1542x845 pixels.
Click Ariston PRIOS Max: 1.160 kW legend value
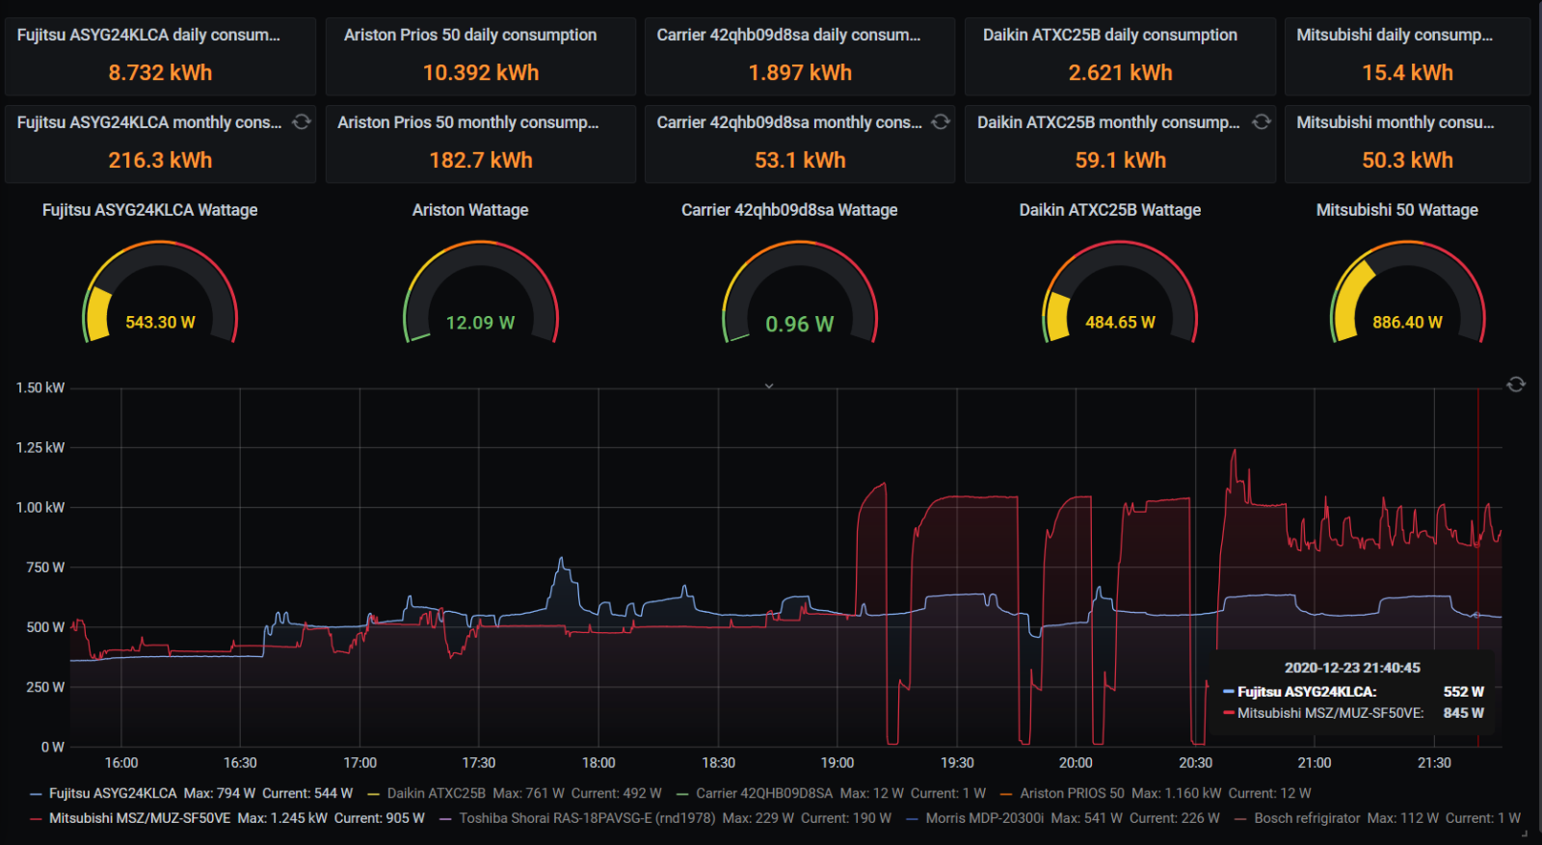1177,793
